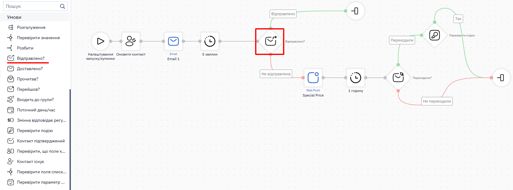
Task: Select the Контакт існує icon
Action: pos(11,161)
